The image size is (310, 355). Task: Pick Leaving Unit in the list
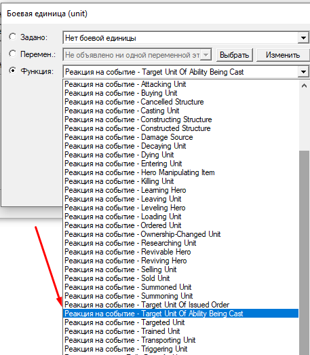pyautogui.click(x=180, y=199)
